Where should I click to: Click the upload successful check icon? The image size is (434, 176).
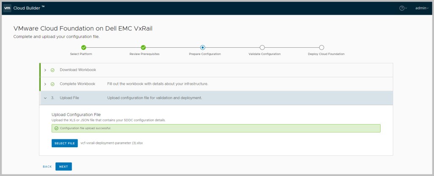[x=56, y=128]
